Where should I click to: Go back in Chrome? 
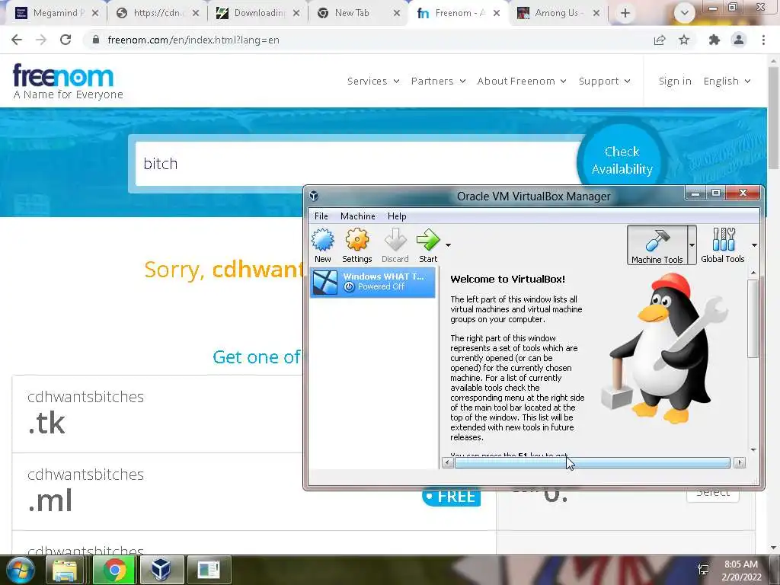[x=17, y=40]
